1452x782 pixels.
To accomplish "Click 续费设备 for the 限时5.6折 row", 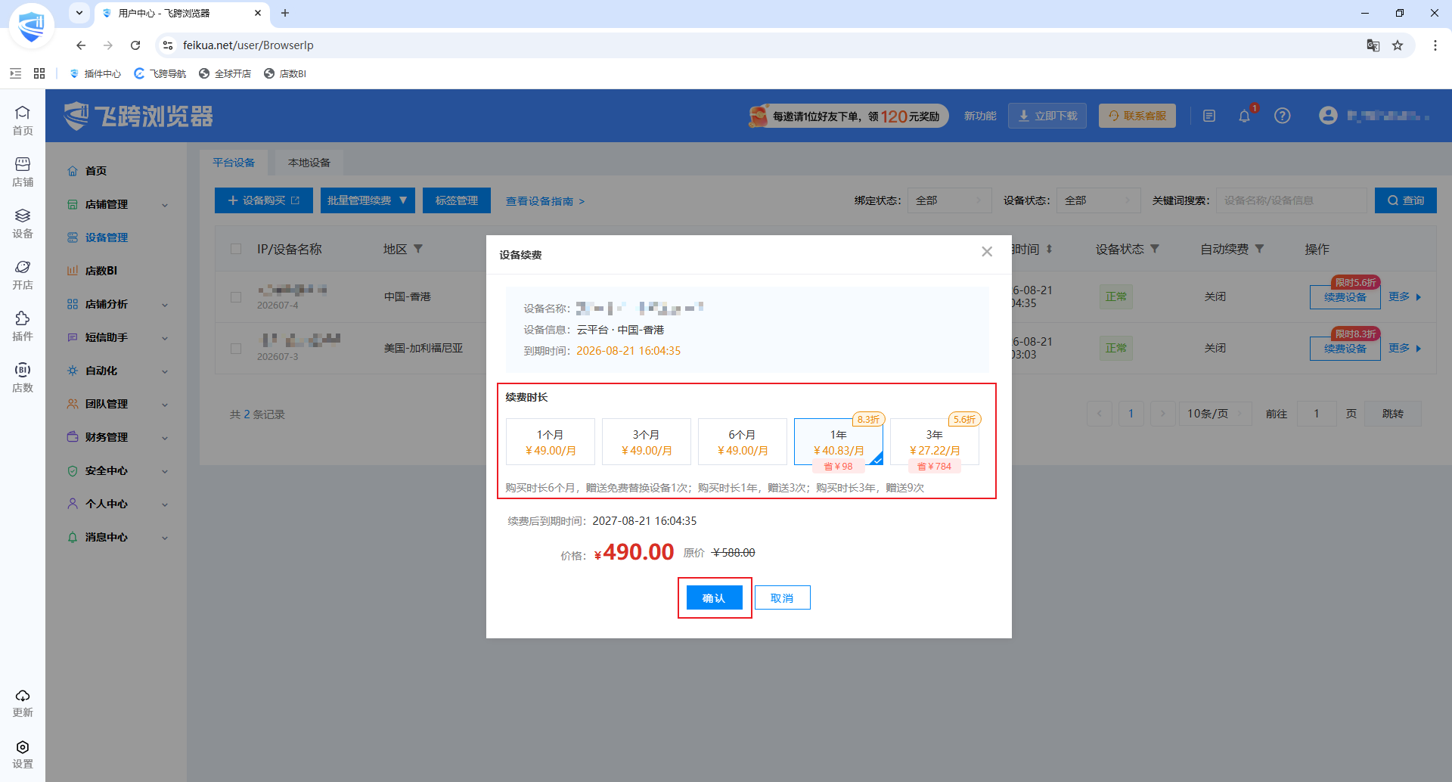I will click(1345, 297).
